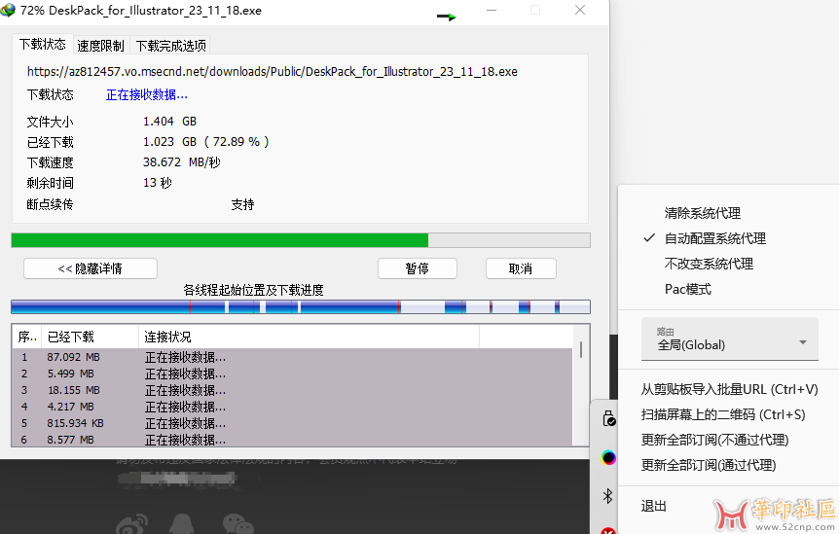The image size is (839, 534).
Task: Open the Bluetooth tray icon
Action: click(x=608, y=496)
